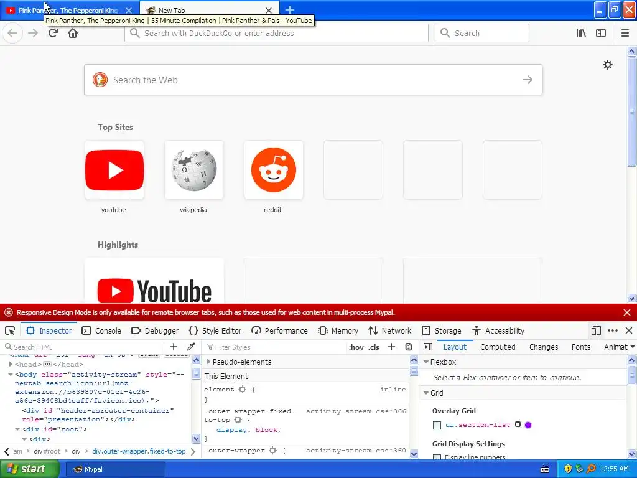Open the Debugger tab
The height and width of the screenshot is (478, 637).
155,331
